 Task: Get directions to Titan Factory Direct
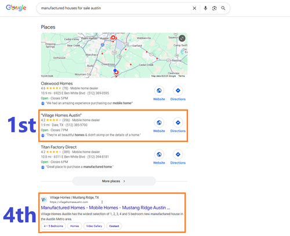pyautogui.click(x=178, y=154)
